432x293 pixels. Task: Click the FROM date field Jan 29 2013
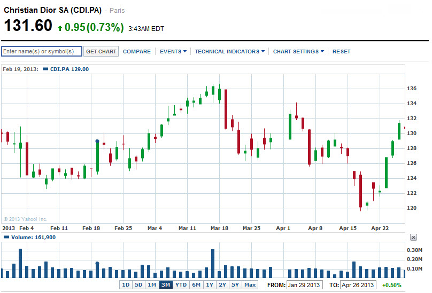[304, 285]
